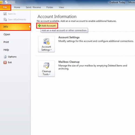Choose Save As in the File sidebar
Viewport: 135px width, 135px height.
(x=9, y=14)
